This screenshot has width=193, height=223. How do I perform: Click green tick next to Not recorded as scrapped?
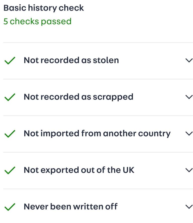tap(10, 97)
